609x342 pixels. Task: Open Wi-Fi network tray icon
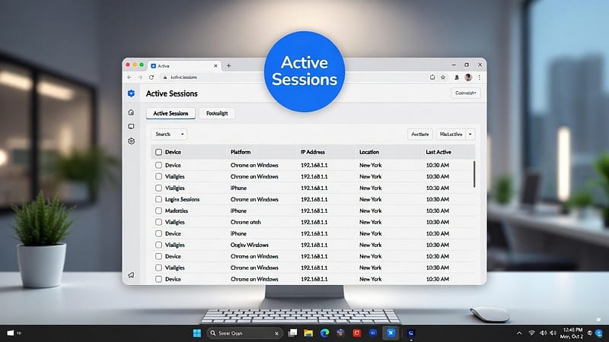pos(531,333)
